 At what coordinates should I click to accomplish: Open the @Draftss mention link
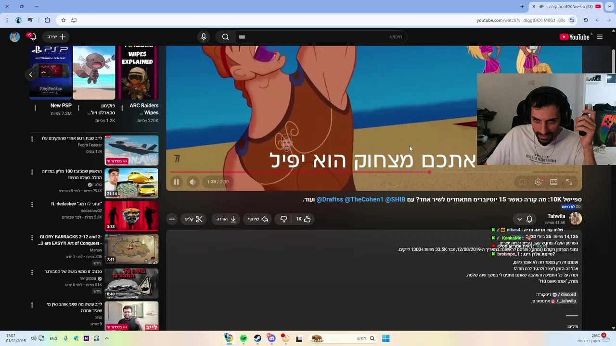(330, 199)
